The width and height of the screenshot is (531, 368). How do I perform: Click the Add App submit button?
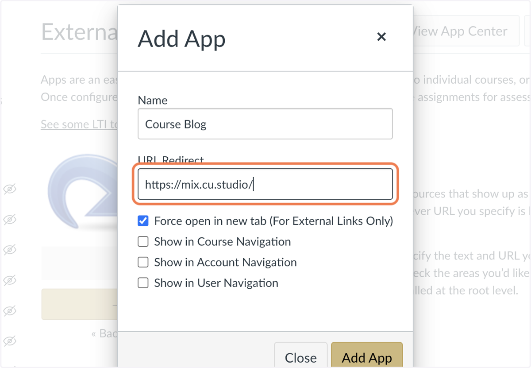pos(367,356)
